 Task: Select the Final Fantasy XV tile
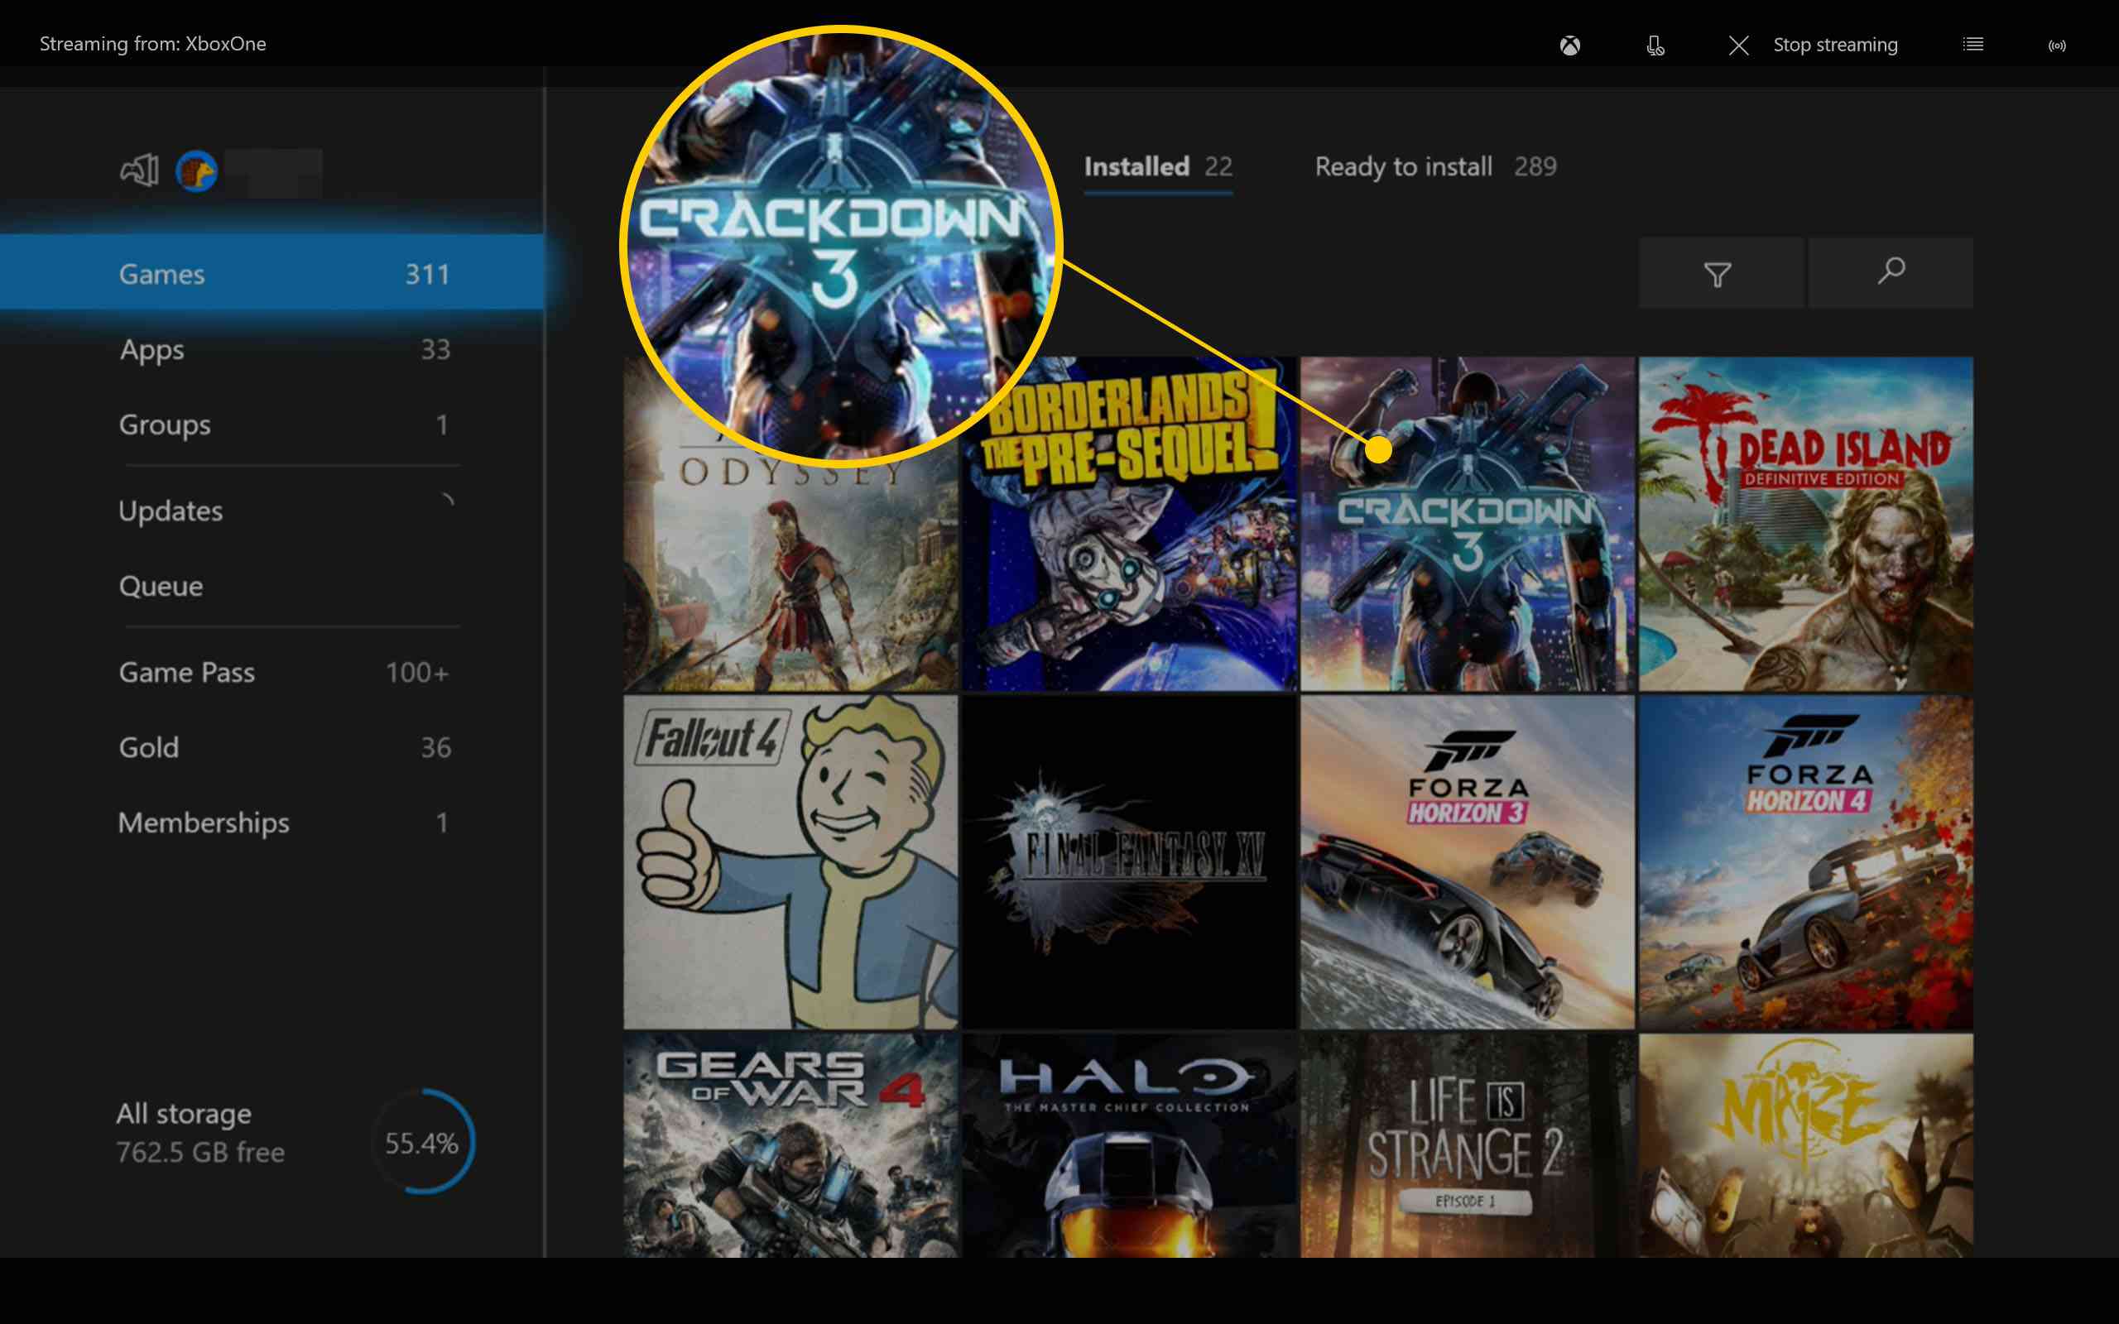[x=1130, y=862]
